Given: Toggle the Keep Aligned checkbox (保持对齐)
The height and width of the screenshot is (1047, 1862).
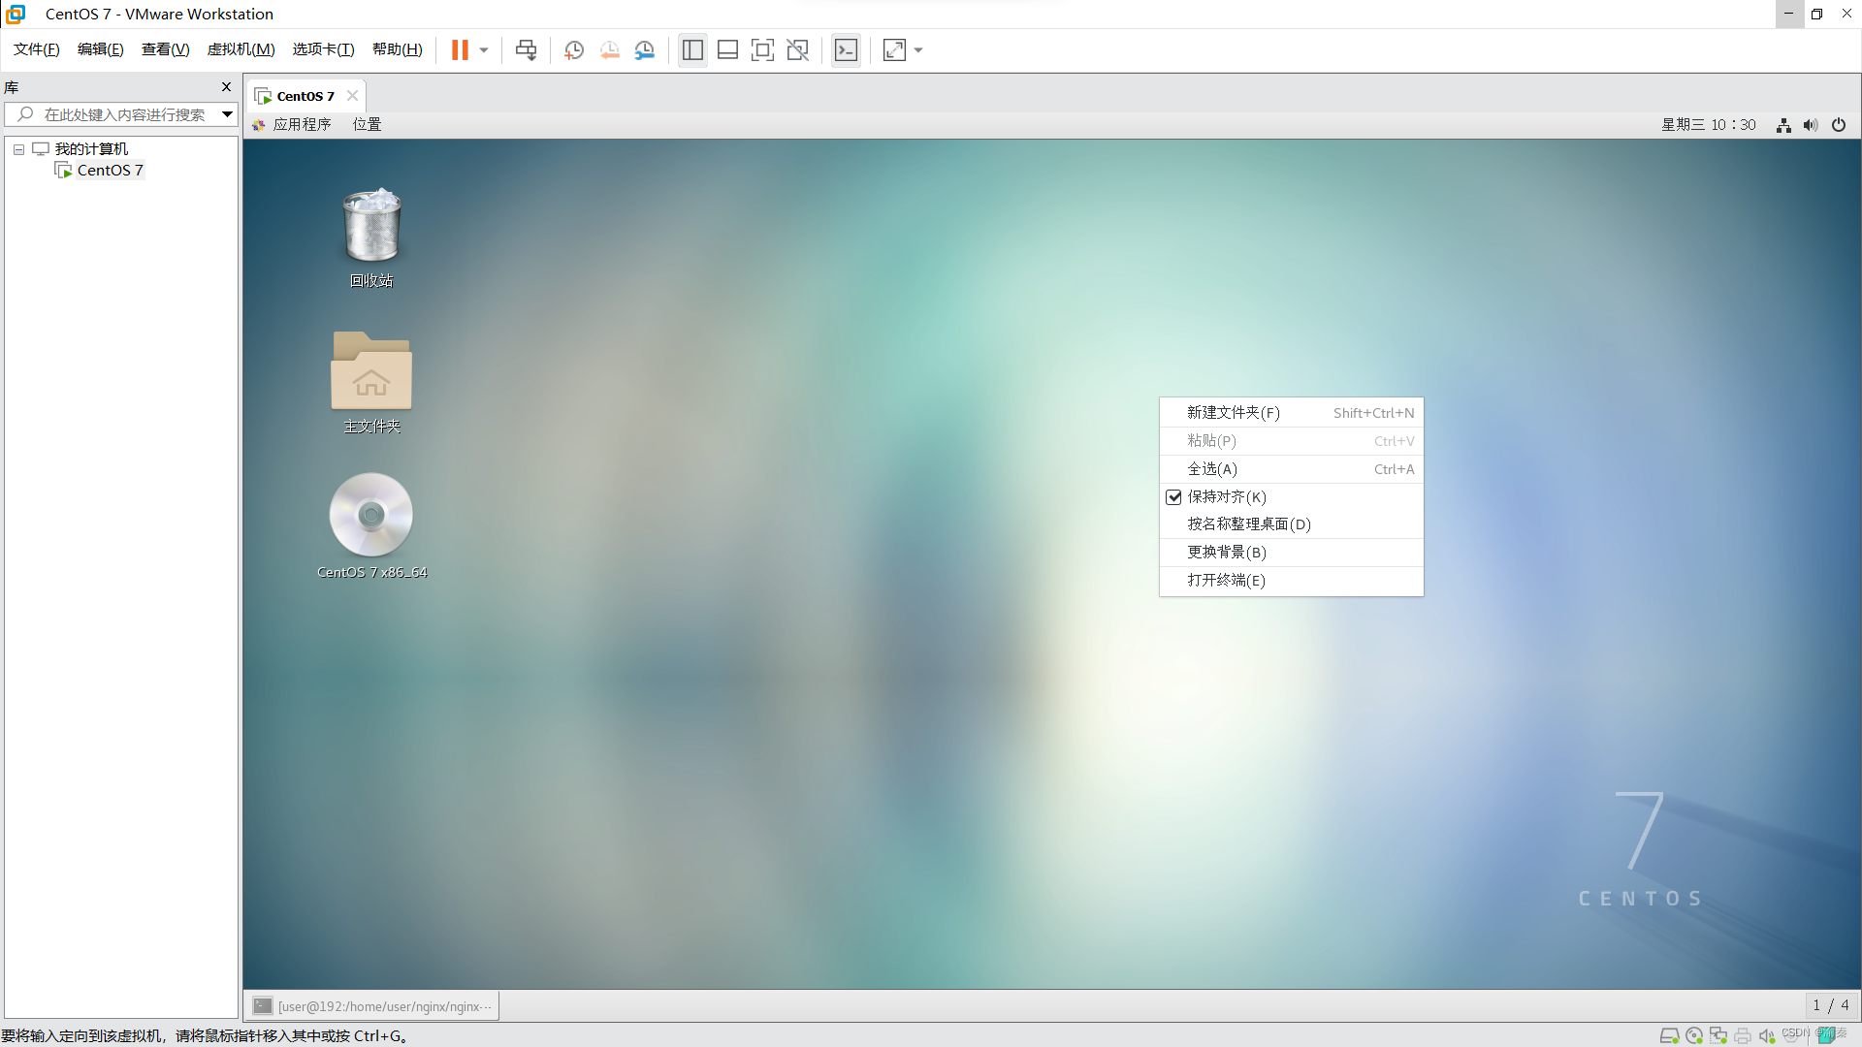Looking at the screenshot, I should click(1173, 497).
